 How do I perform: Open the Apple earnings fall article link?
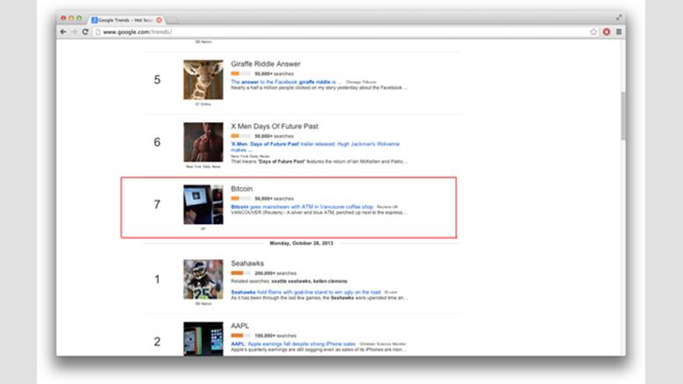coord(293,344)
